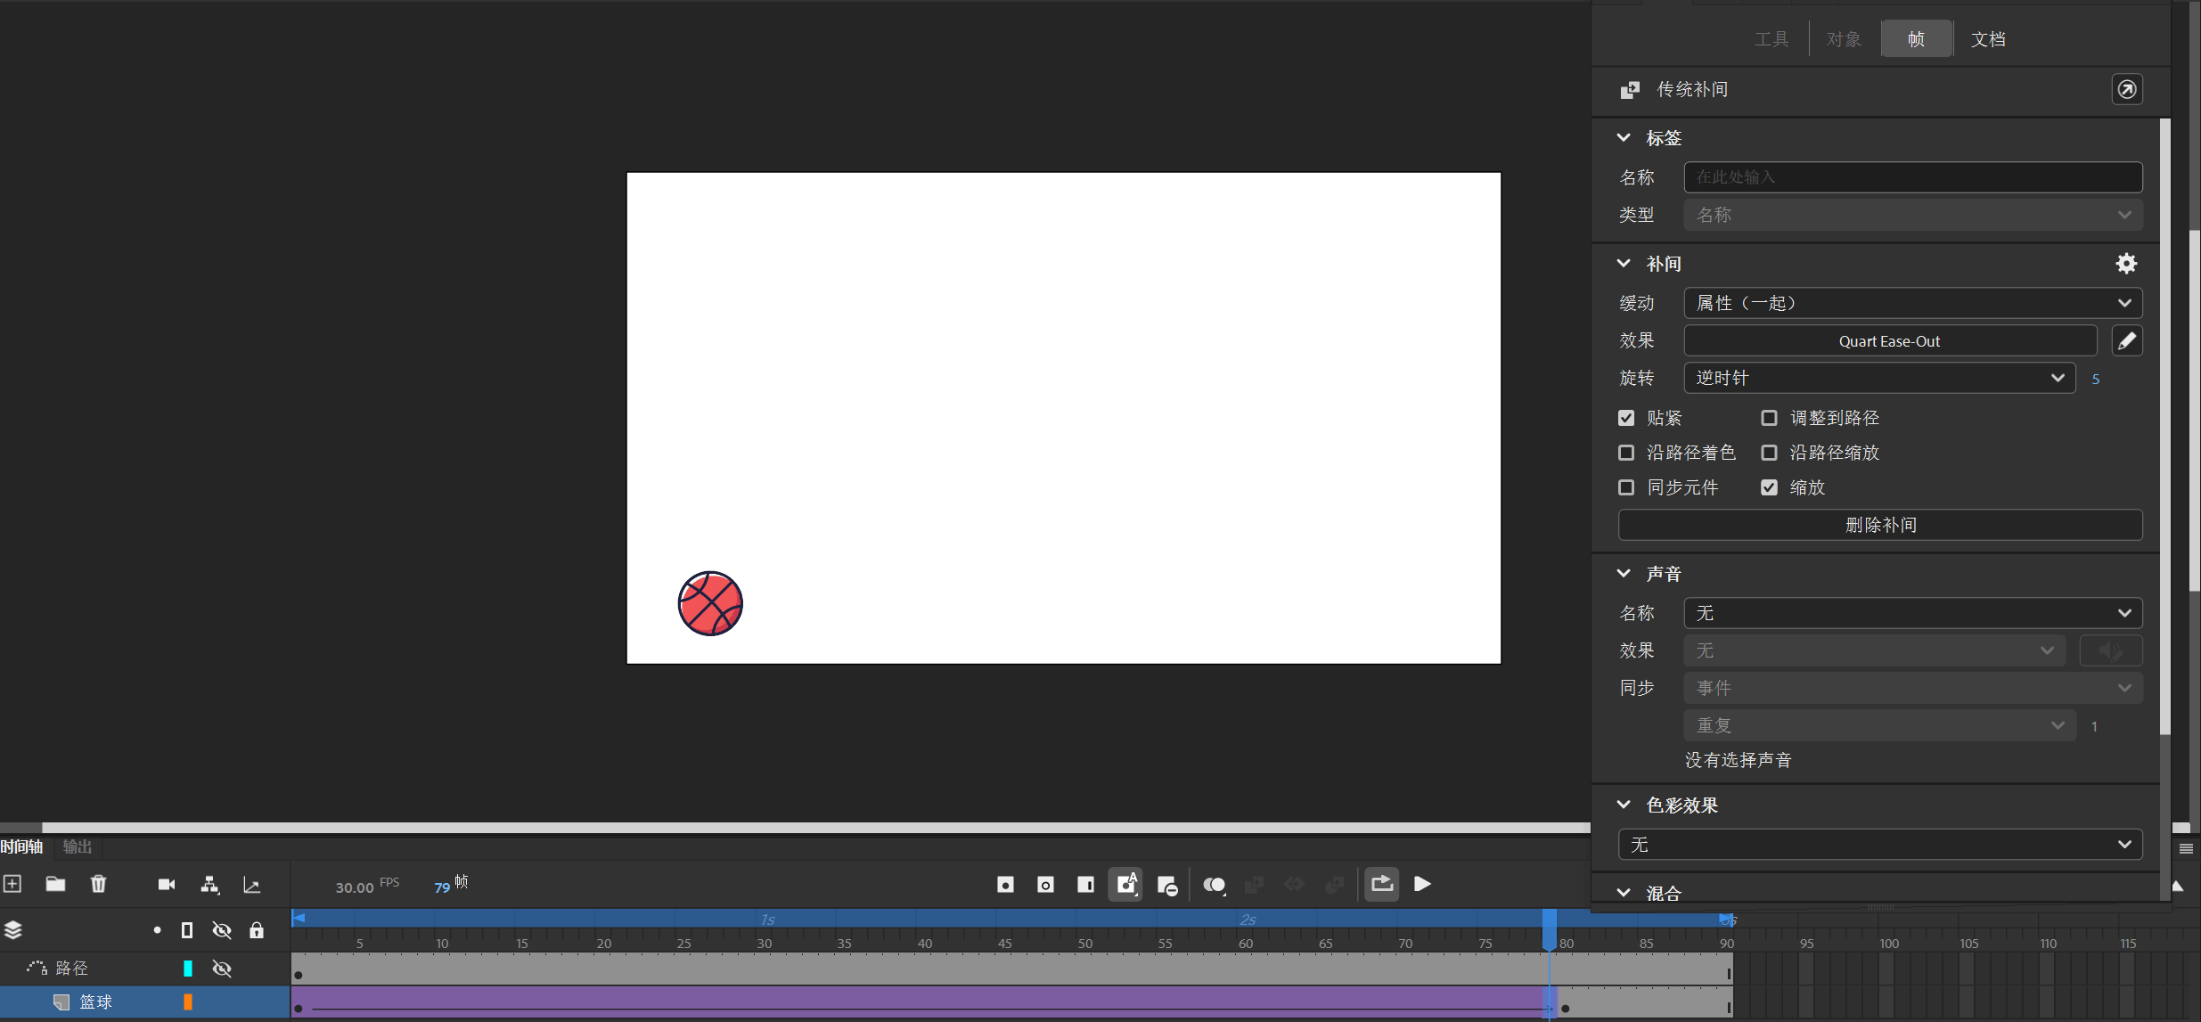The image size is (2201, 1022).
Task: Collapse the 声音 section
Action: pos(1624,574)
